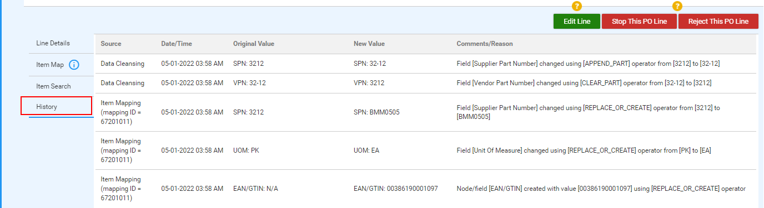Open the Item Search tab
764x208 pixels.
53,86
